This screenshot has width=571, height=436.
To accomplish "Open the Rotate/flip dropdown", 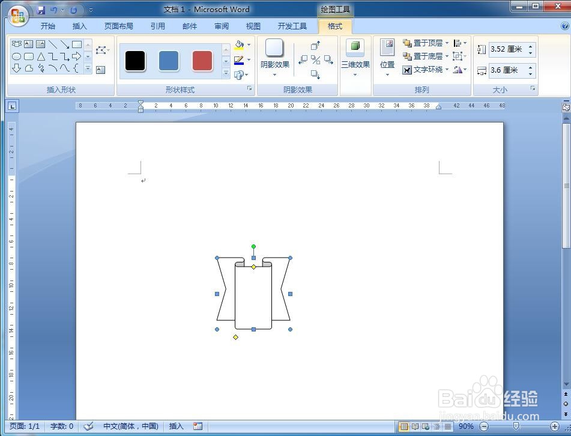I will (x=460, y=69).
